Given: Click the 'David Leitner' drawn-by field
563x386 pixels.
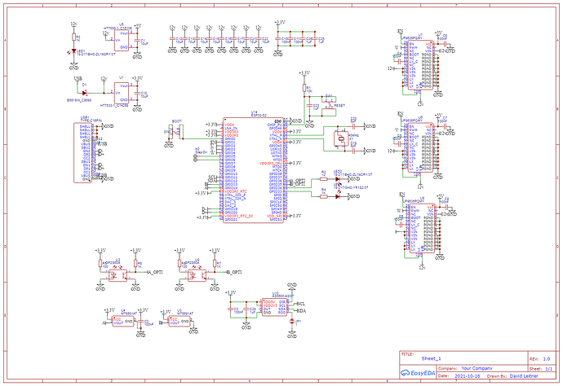Looking at the screenshot, I should click(x=524, y=376).
